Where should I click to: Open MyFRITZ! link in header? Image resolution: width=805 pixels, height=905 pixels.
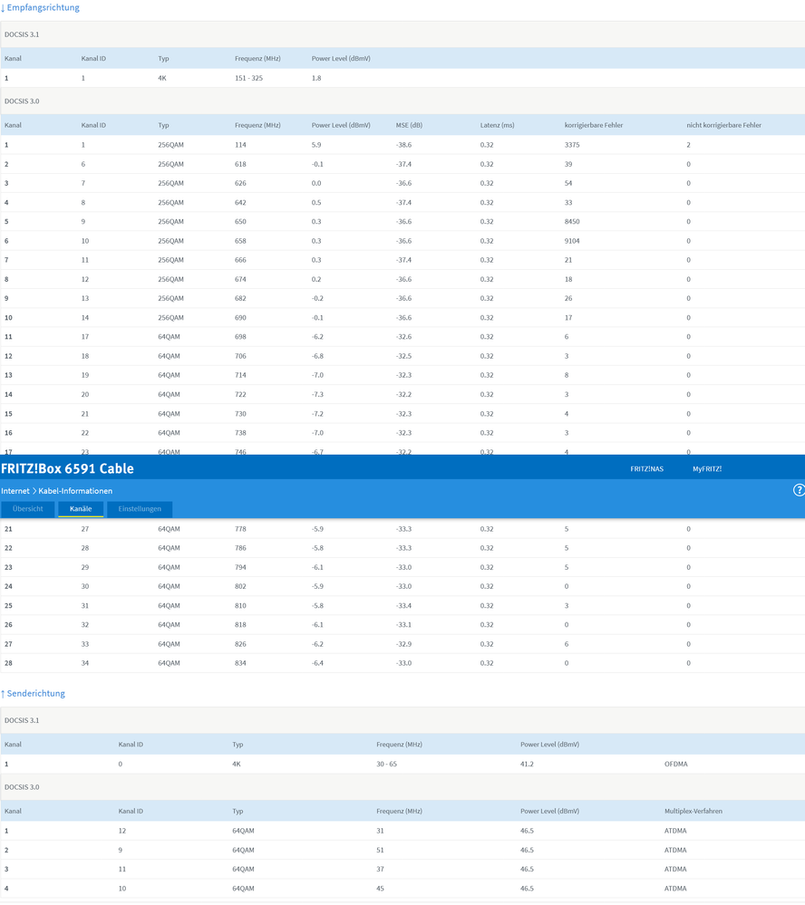coord(707,468)
